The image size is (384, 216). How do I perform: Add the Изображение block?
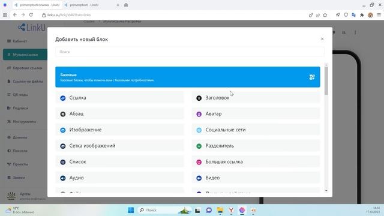coord(120,130)
